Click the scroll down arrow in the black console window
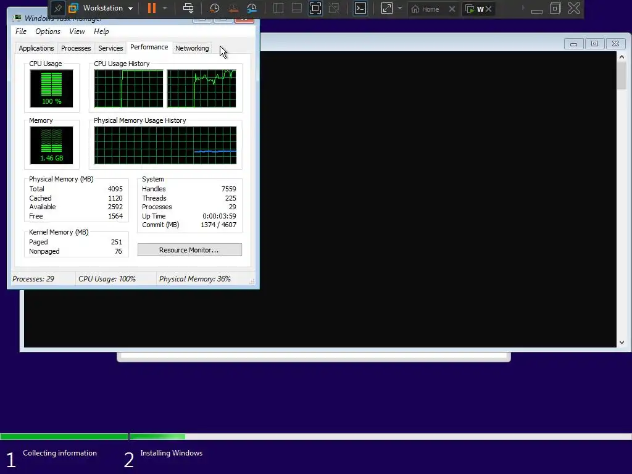 pos(622,343)
